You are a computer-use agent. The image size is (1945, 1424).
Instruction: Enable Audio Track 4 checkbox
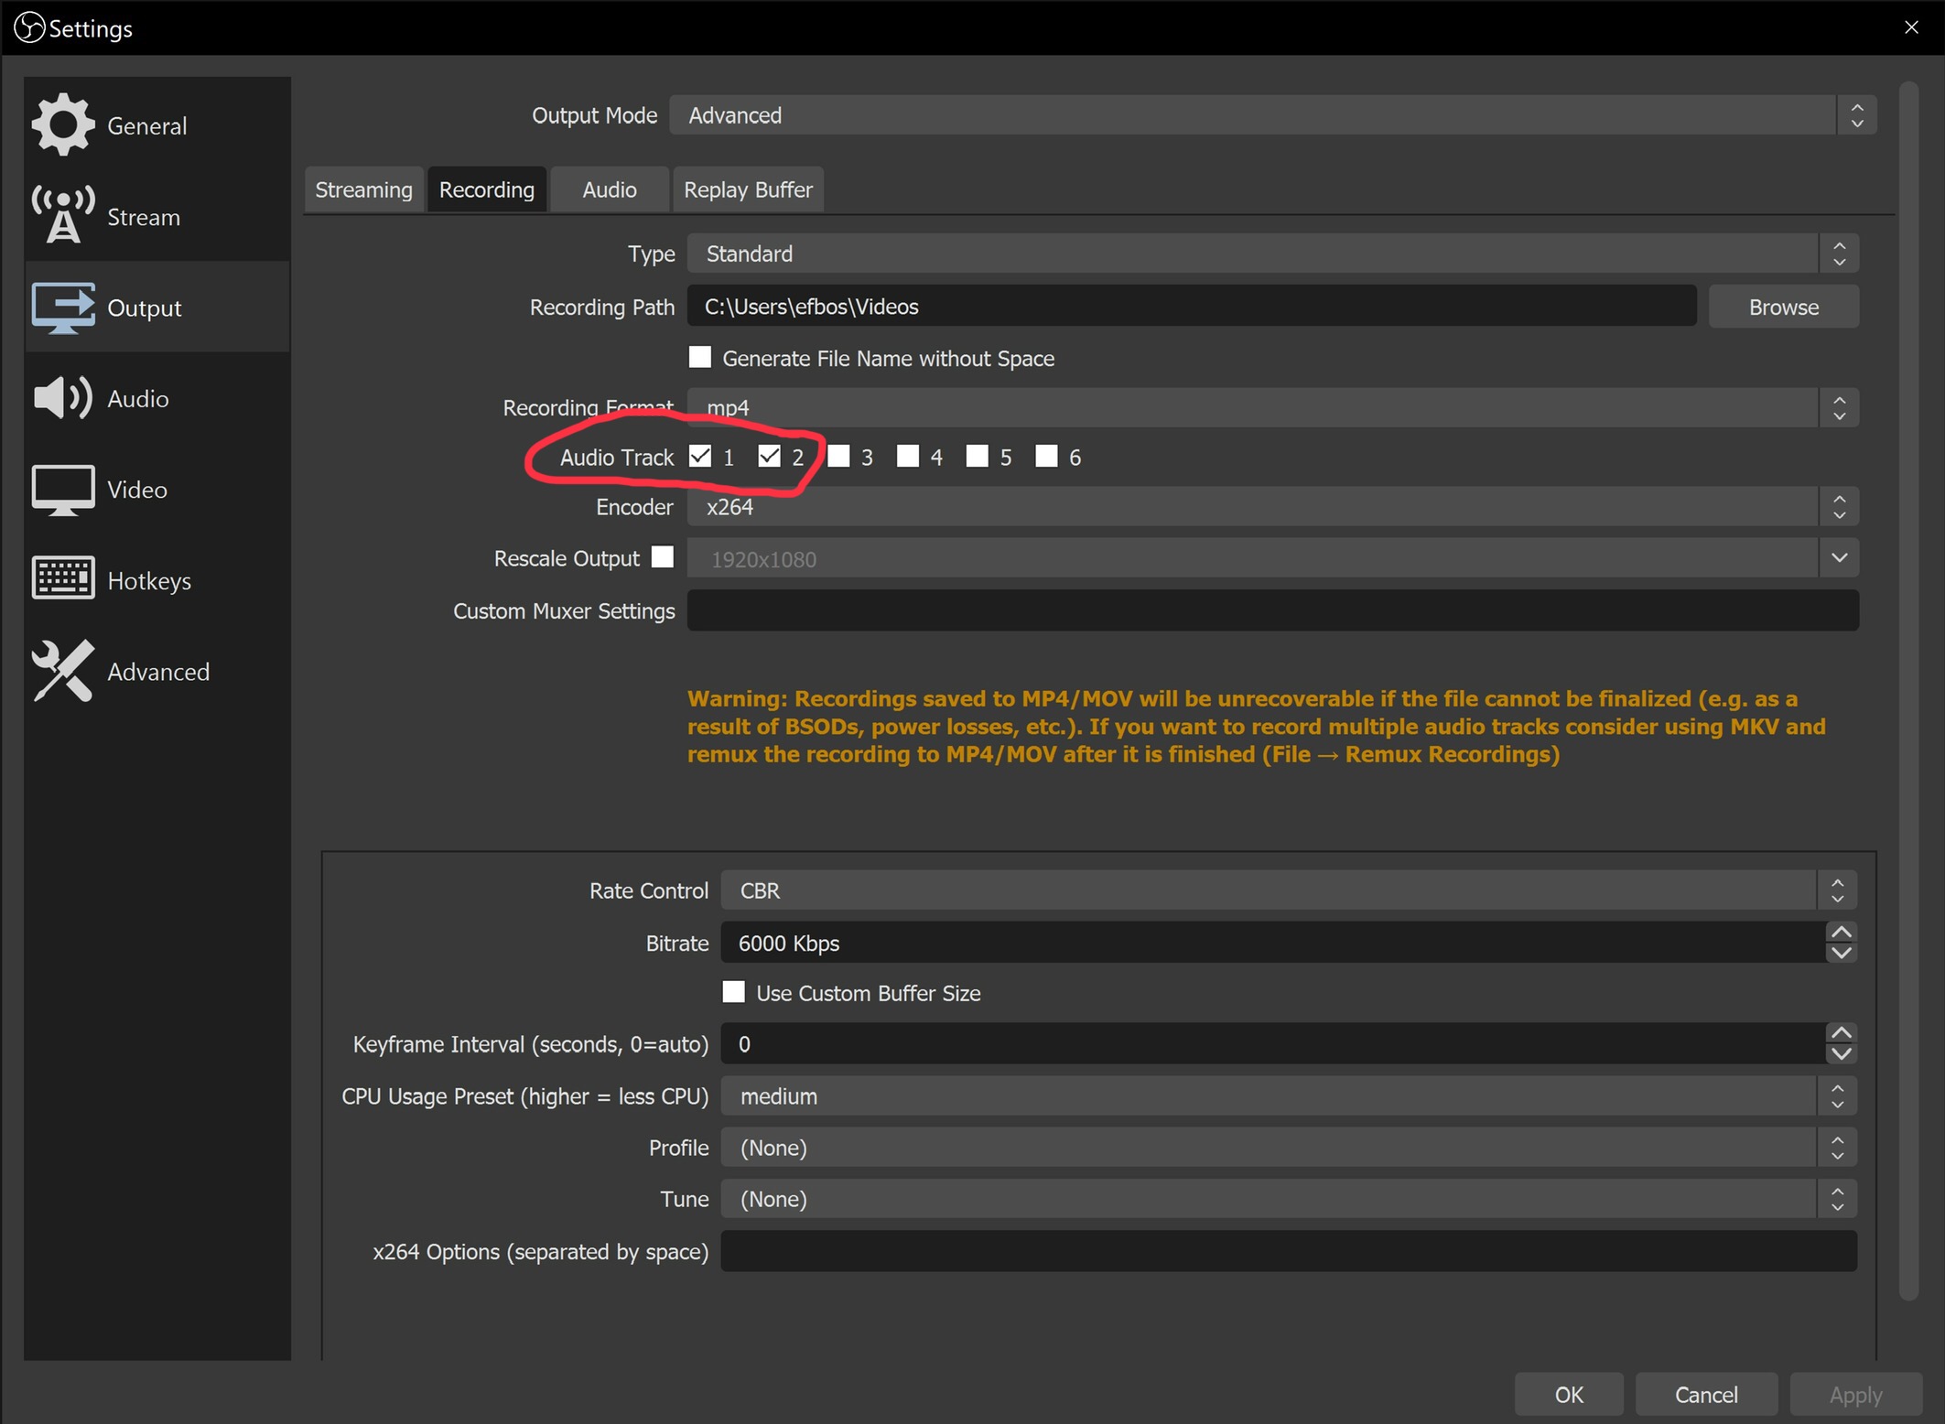908,456
